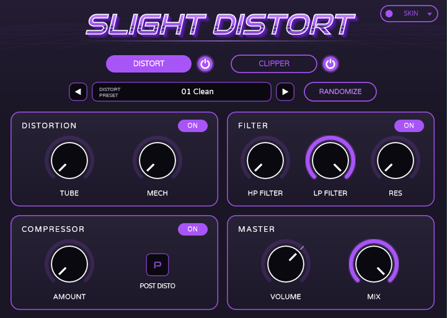Image resolution: width=447 pixels, height=318 pixels.
Task: Click the Res knob
Action: (396, 161)
